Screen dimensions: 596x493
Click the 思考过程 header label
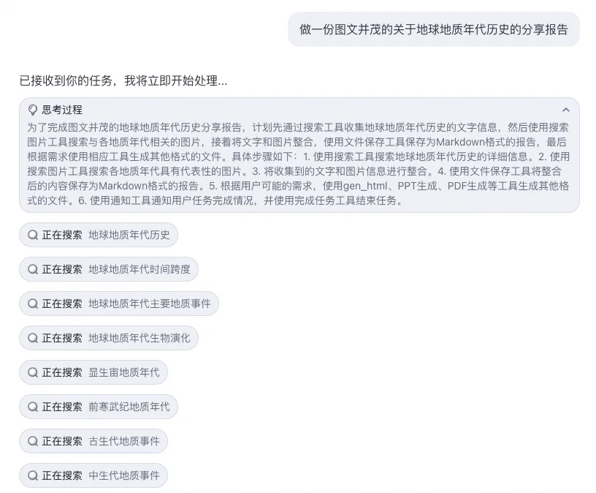(62, 110)
